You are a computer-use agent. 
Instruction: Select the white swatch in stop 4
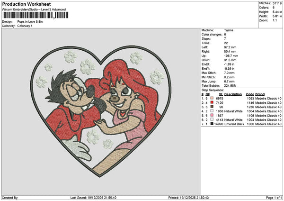tap(212, 111)
